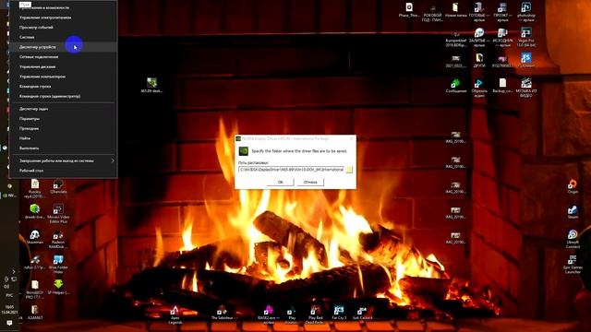591x332 pixels.
Task: Select the photoshop shortcut desktop icon
Action: click(x=525, y=12)
